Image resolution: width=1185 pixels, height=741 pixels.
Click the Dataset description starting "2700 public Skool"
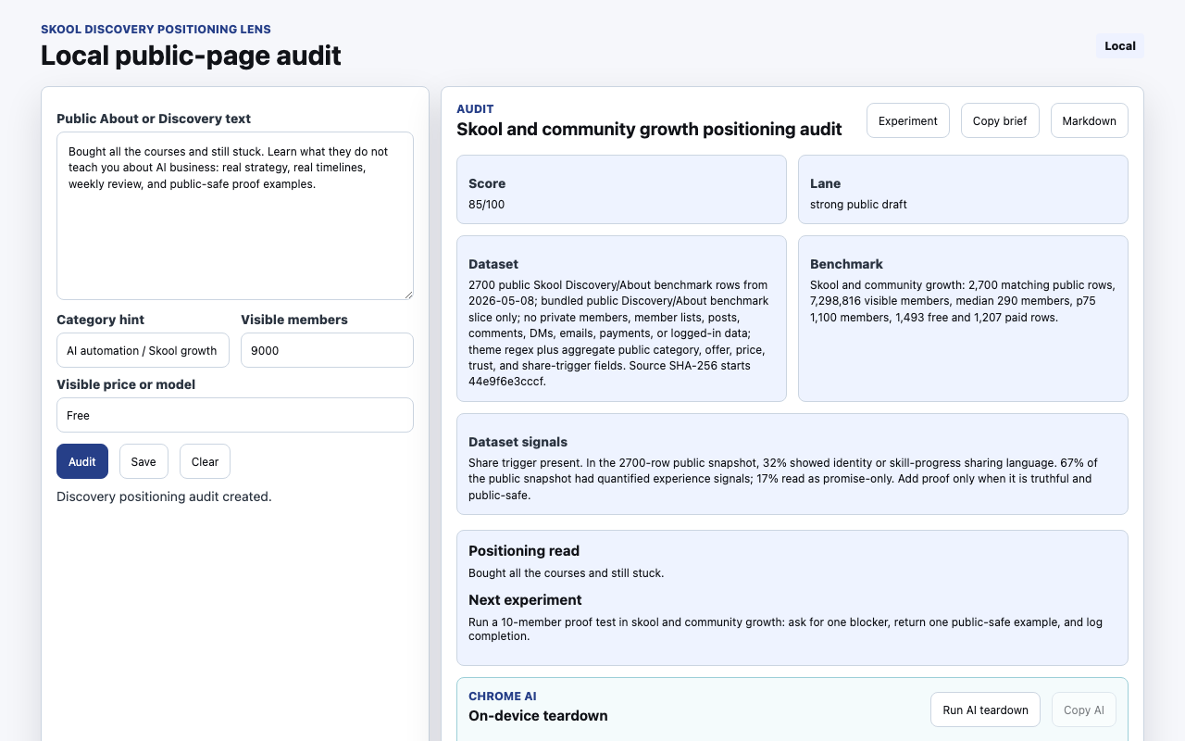click(620, 333)
